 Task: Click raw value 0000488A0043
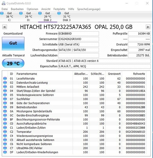point(135,124)
